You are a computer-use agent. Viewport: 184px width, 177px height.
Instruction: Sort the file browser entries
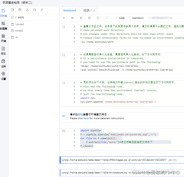pyautogui.click(x=42, y=10)
